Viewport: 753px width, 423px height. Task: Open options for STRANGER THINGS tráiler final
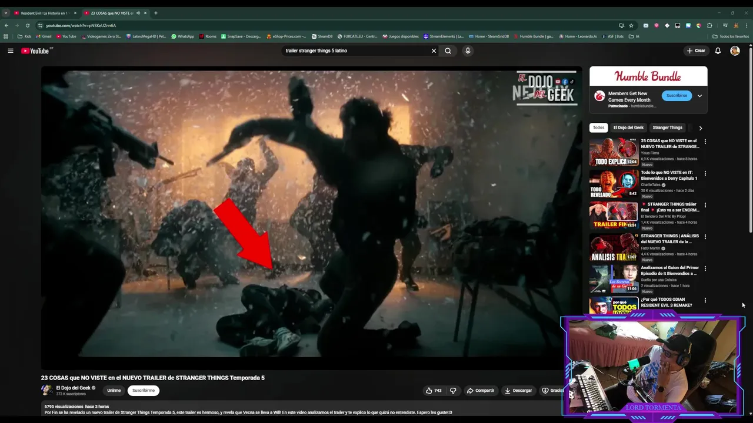705,205
